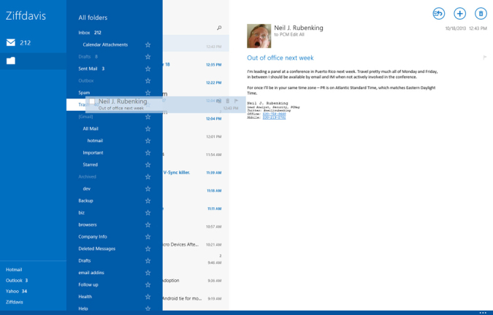Image resolution: width=493 pixels, height=315 pixels.
Task: Select the dragged Neil J. Rubenking message checkbox
Action: coord(92,101)
